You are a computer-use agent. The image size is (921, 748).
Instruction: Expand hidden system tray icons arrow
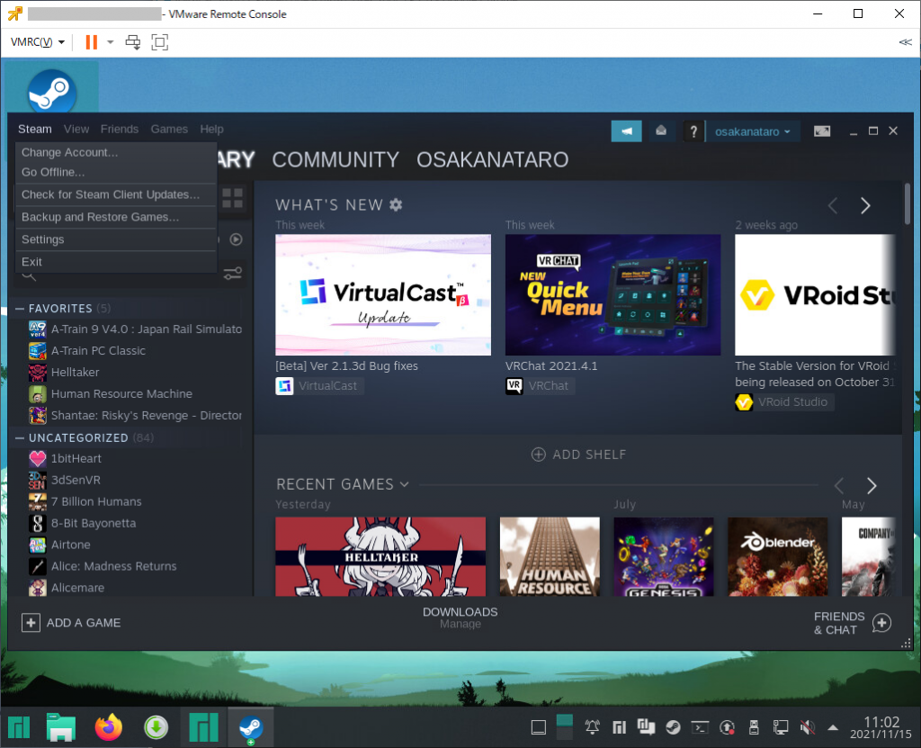pos(832,727)
